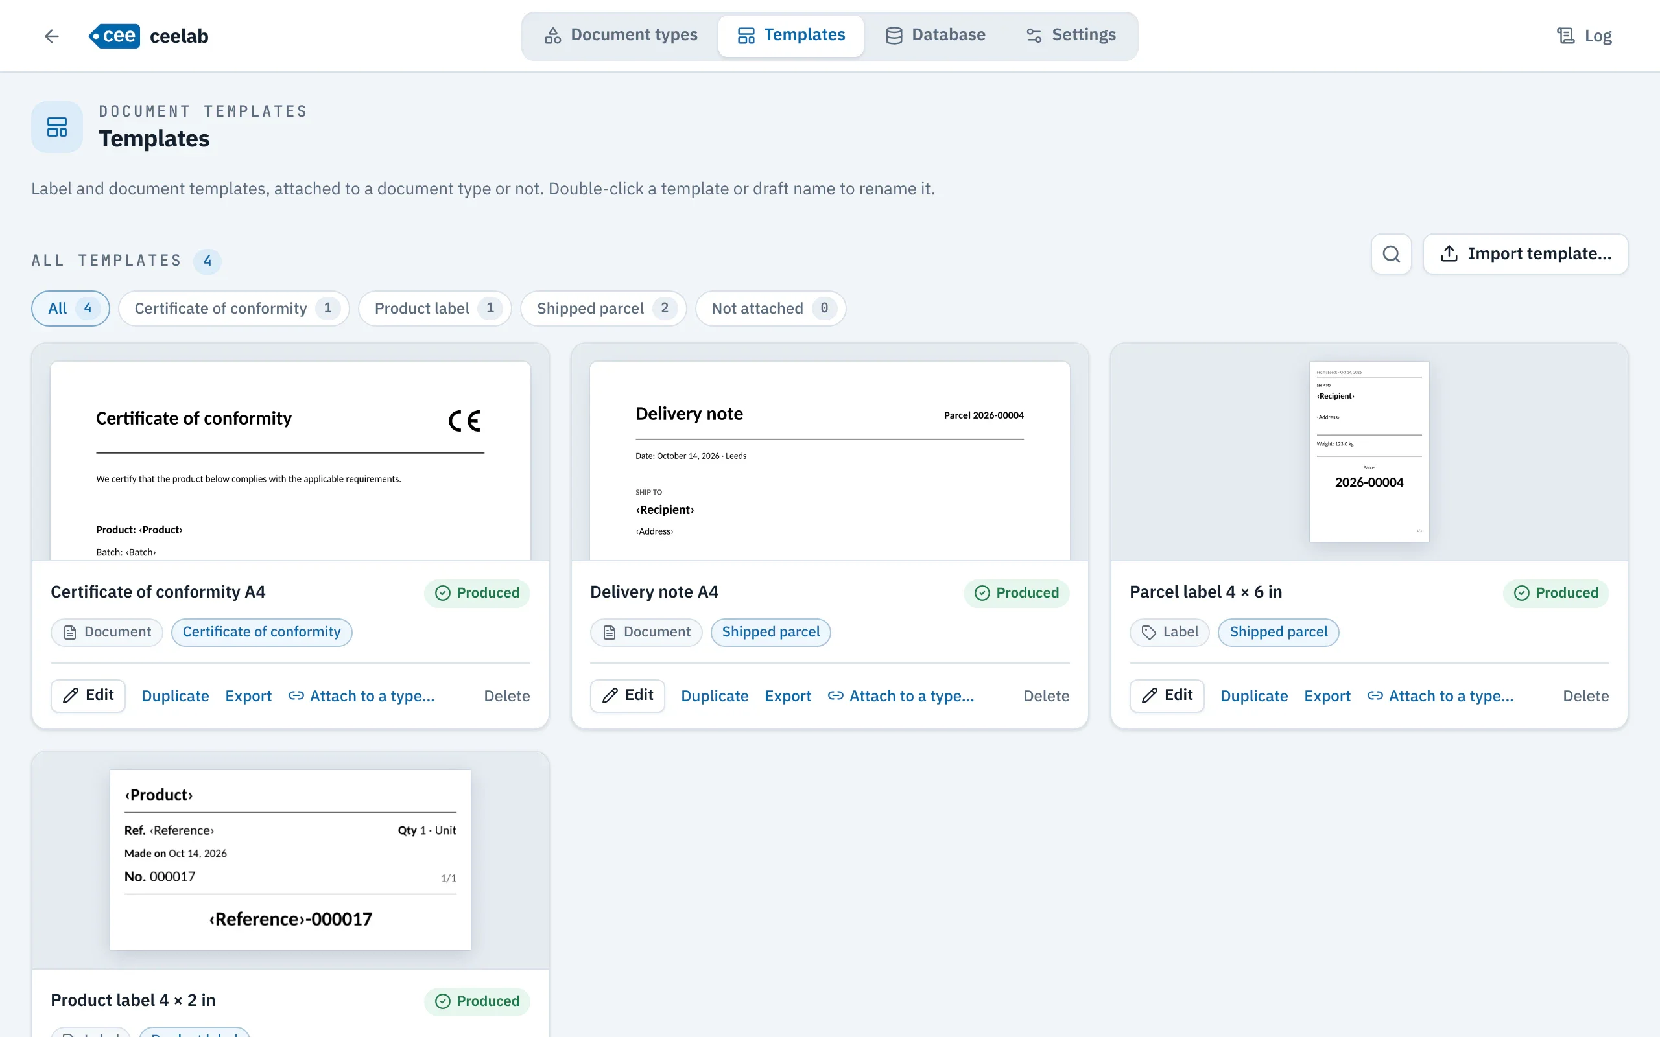The width and height of the screenshot is (1660, 1037).
Task: Attach Certificate of conformity A4 to a type
Action: [361, 696]
